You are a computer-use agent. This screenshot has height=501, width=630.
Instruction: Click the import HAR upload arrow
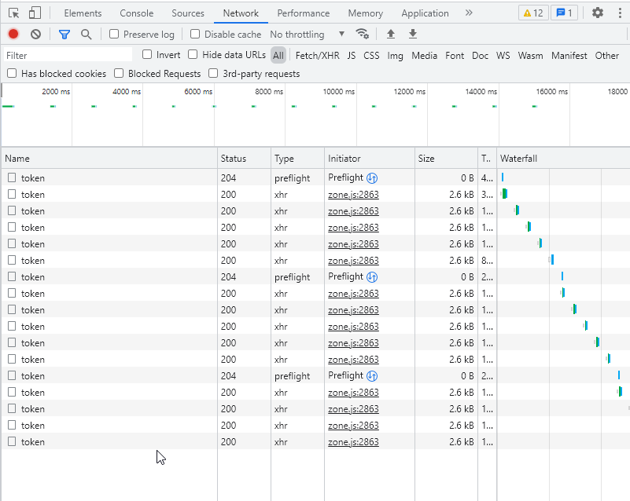[391, 35]
